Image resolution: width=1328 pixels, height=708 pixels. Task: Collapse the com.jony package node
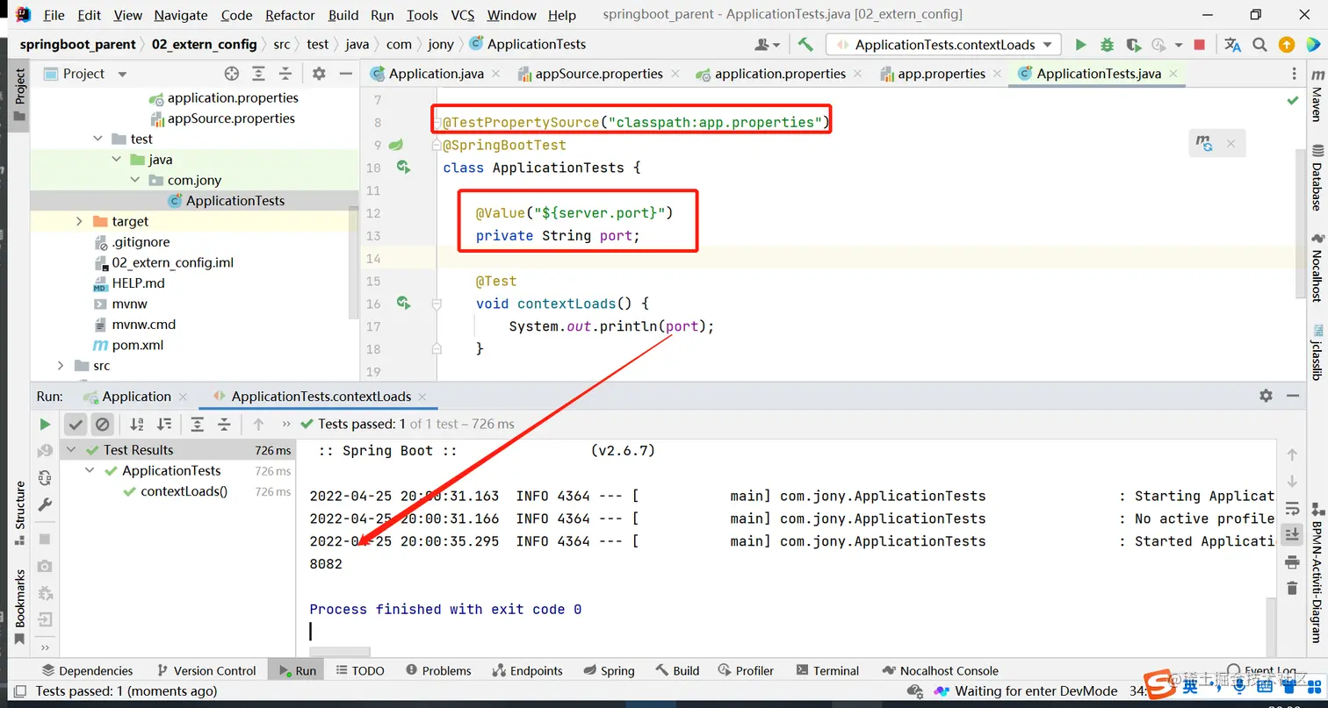135,180
